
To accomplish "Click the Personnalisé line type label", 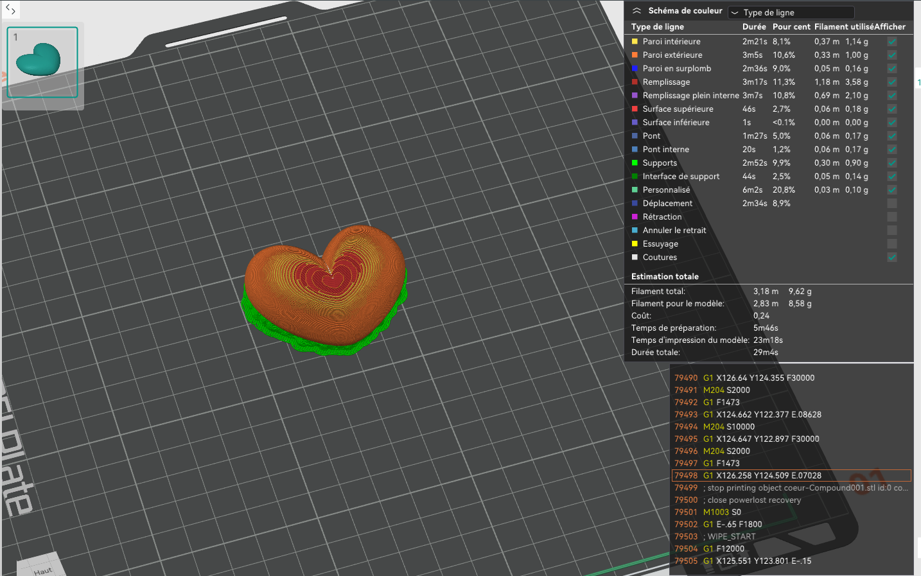I will pyautogui.click(x=666, y=190).
